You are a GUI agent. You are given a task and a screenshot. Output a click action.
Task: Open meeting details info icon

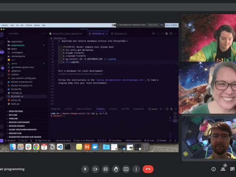click(x=214, y=169)
